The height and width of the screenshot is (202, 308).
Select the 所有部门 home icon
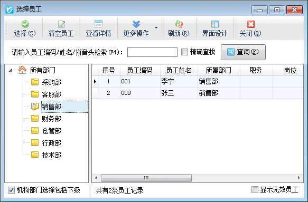click(22, 70)
